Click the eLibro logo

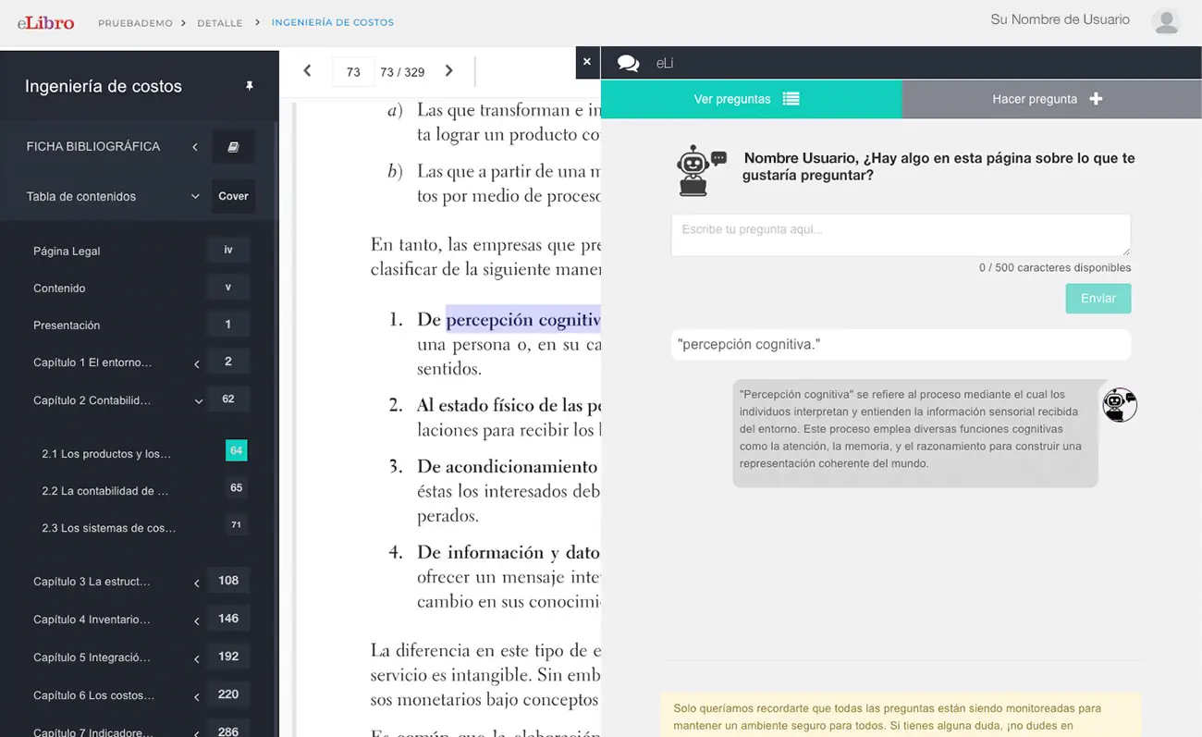tap(45, 22)
